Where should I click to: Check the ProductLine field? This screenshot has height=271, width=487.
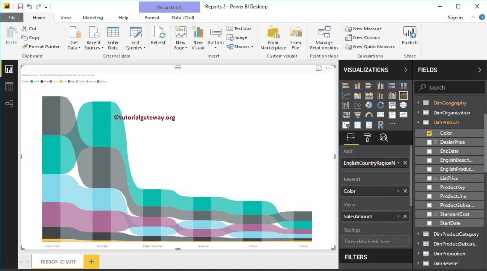coord(429,196)
